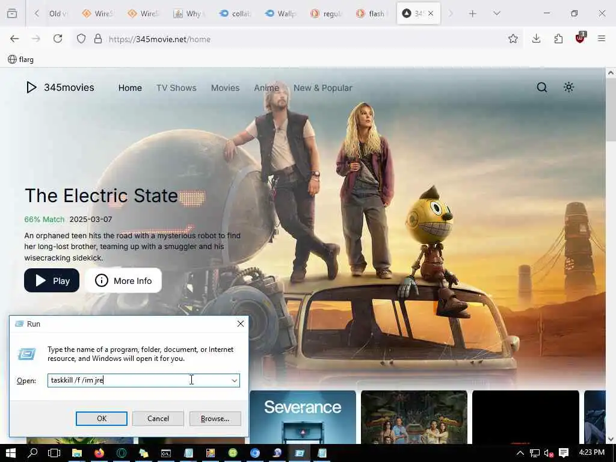Viewport: 616px width, 462px height.
Task: Close the Run dialog
Action: click(241, 324)
